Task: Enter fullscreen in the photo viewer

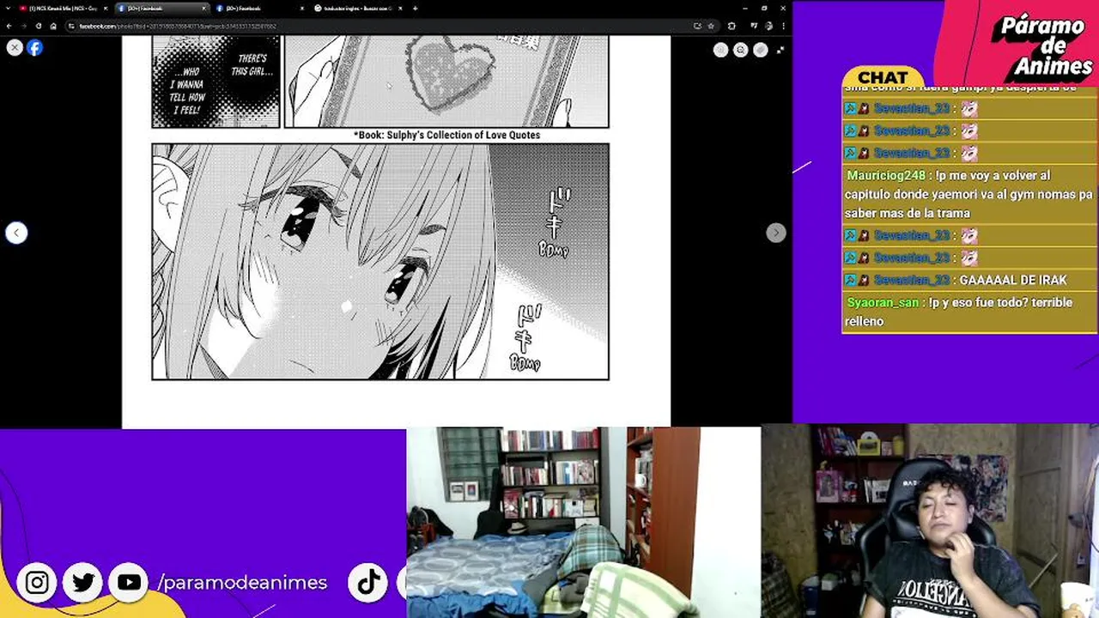Action: (x=780, y=50)
